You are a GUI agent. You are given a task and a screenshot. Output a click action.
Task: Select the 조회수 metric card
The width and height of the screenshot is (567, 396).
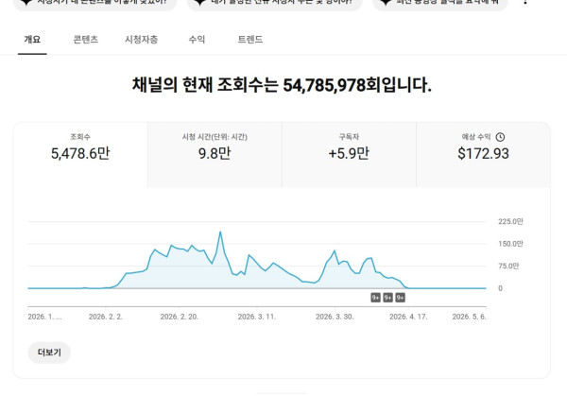coord(80,155)
